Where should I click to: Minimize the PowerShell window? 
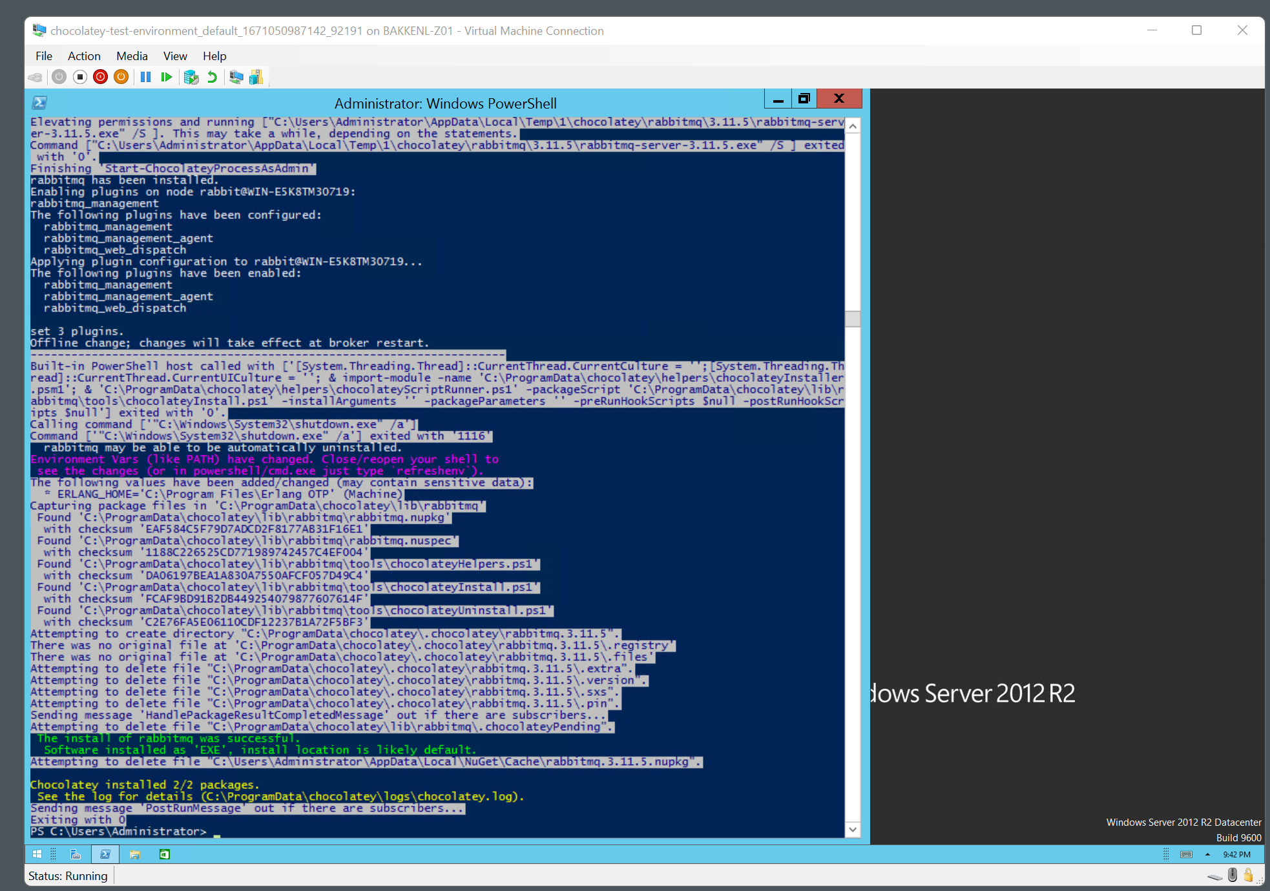click(x=778, y=99)
